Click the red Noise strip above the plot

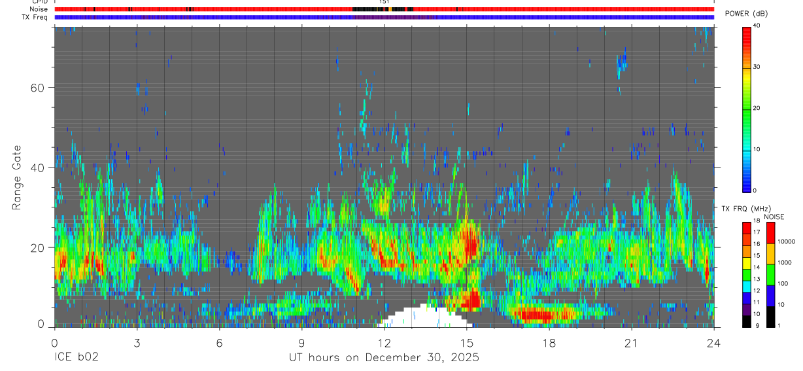[x=384, y=9]
